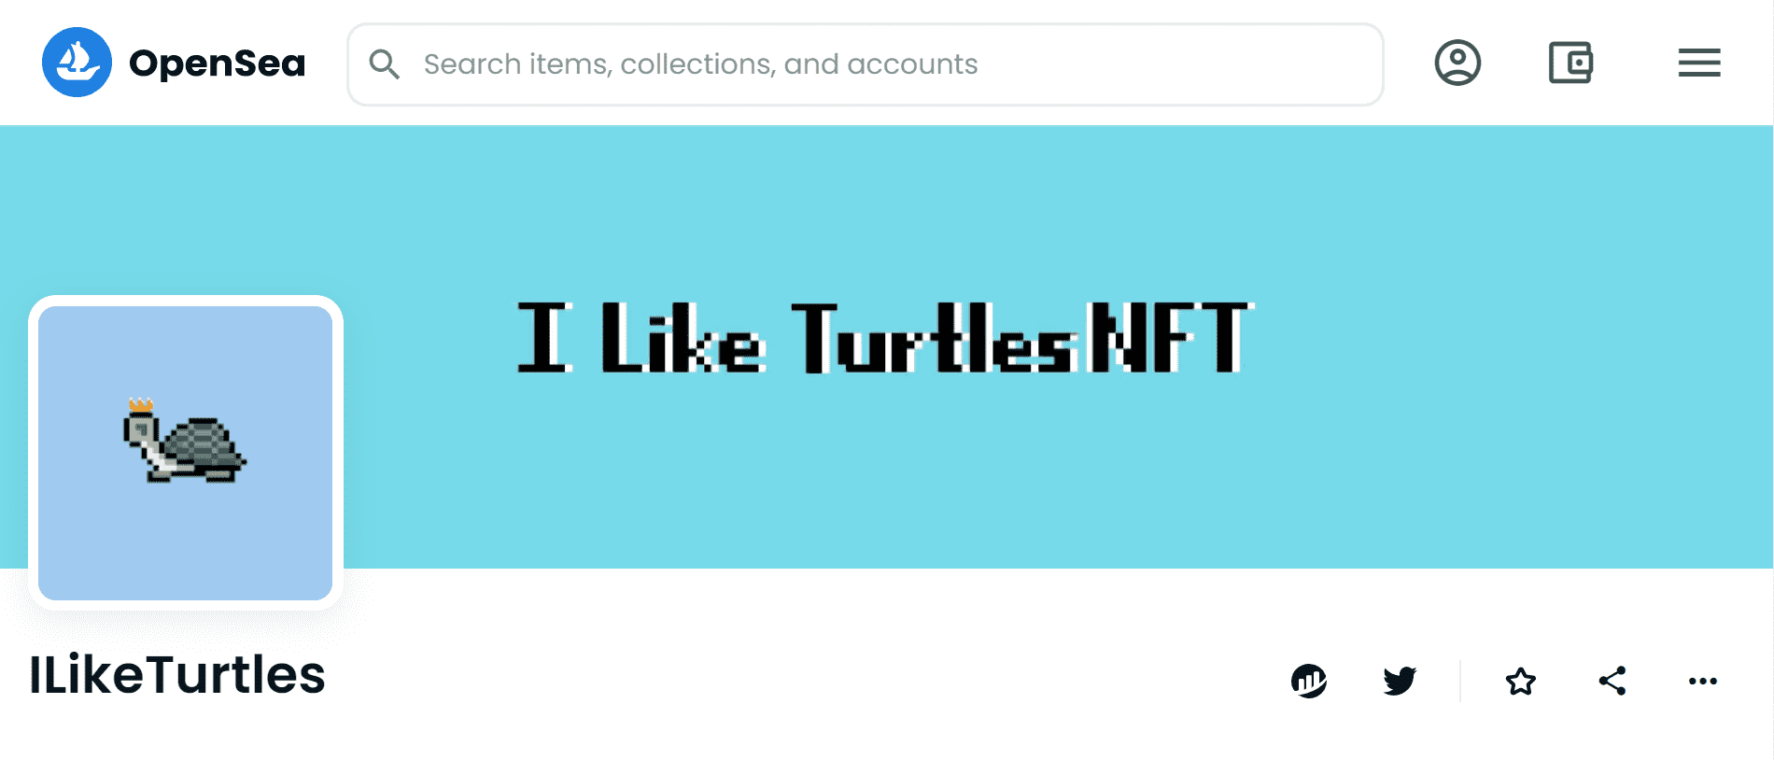Open the Etherscan stats icon

point(1308,681)
